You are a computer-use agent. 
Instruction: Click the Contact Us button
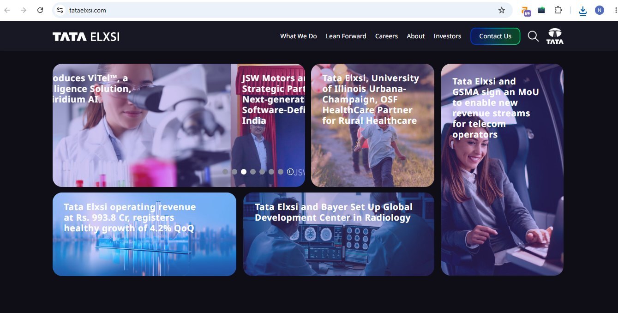tap(495, 36)
